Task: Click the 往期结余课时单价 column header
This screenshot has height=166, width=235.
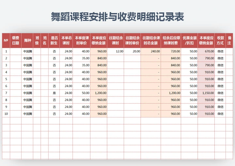Action: coord(132,40)
